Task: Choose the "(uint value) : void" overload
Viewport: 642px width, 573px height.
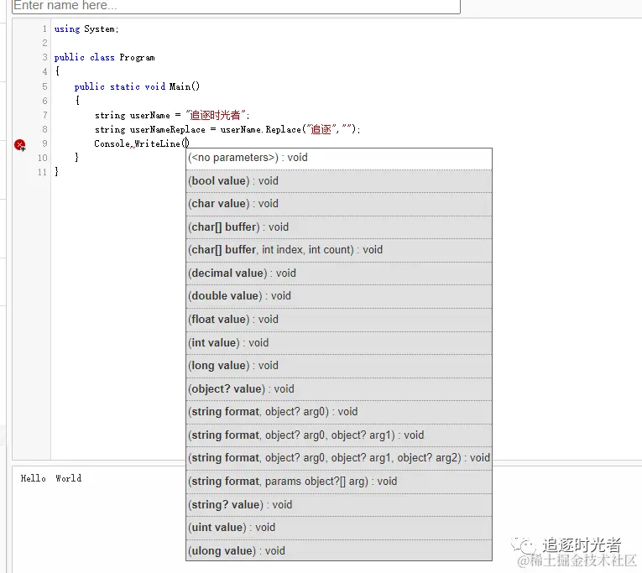Action: coord(339,528)
